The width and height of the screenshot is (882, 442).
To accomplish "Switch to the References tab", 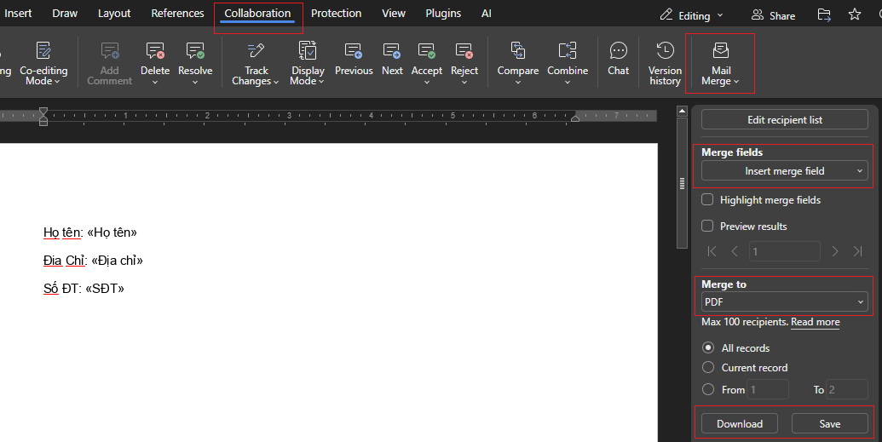I will [x=177, y=14].
